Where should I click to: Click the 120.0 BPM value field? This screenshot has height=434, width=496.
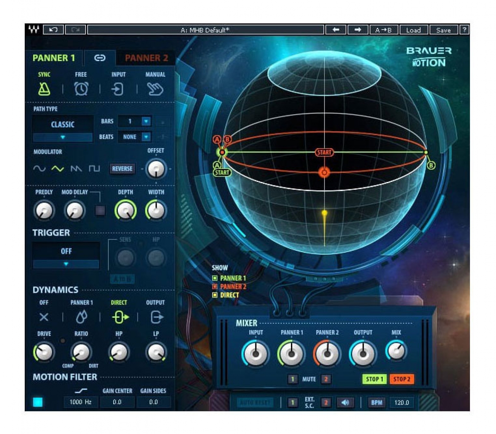pyautogui.click(x=401, y=402)
